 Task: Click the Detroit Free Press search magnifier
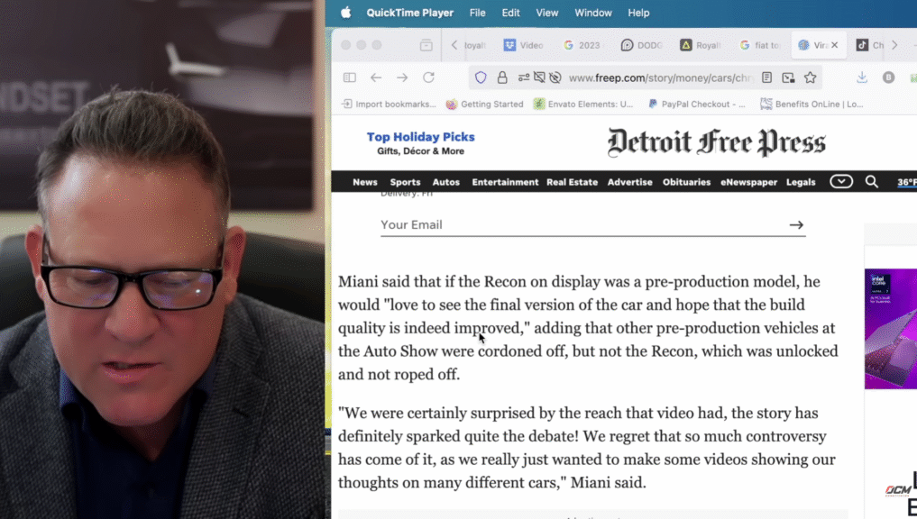coord(871,182)
